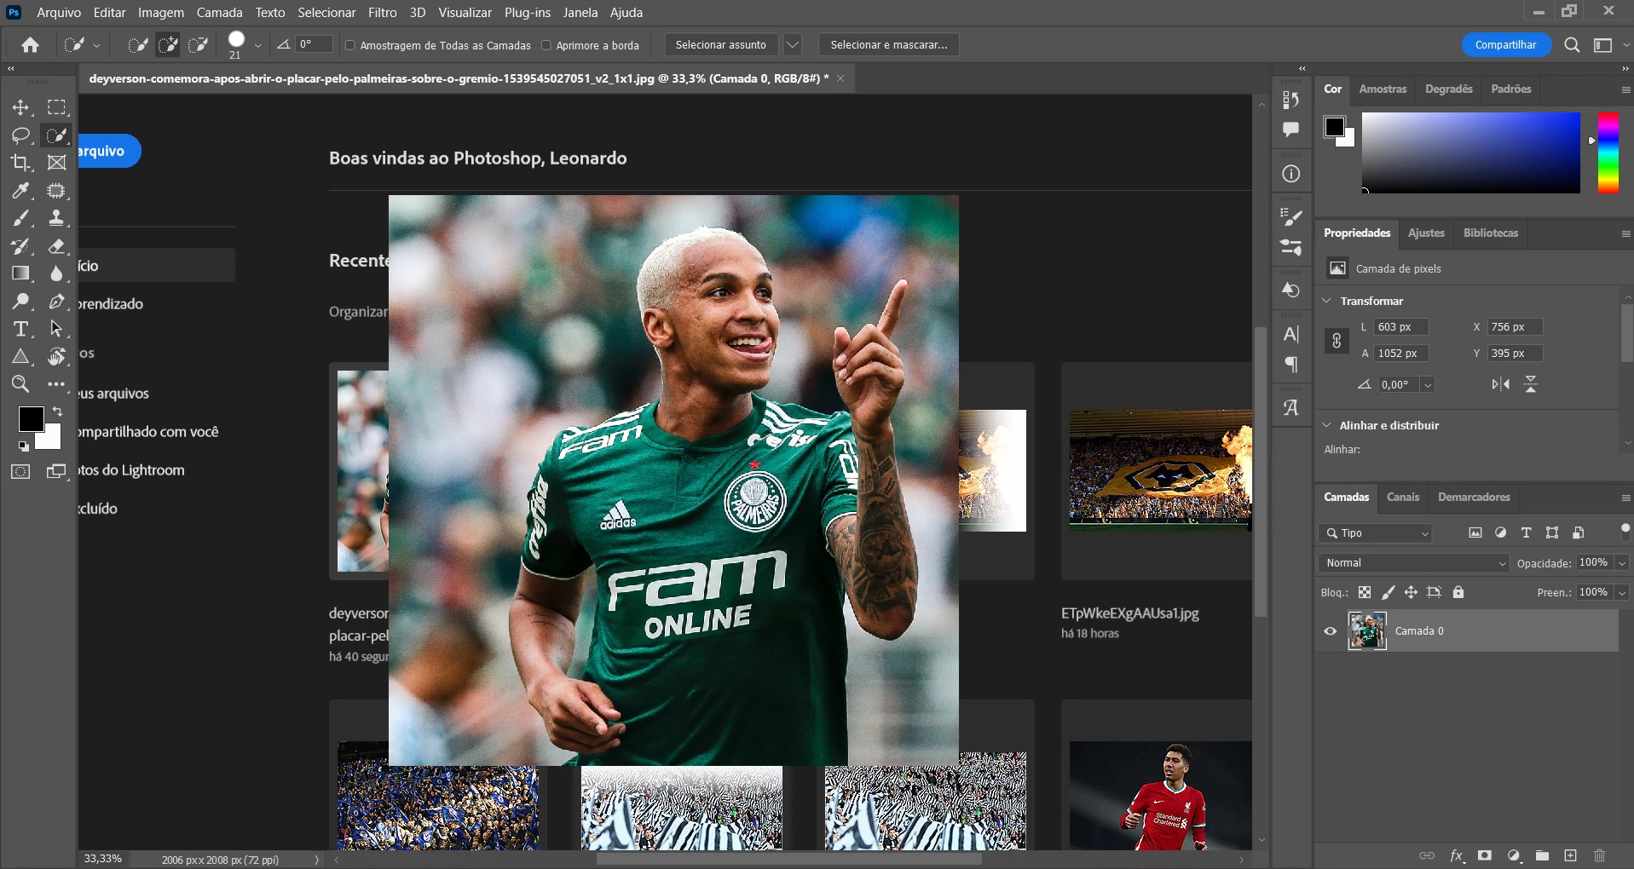1634x869 pixels.
Task: Open rotation angle dropdown in Properties
Action: pyautogui.click(x=1427, y=385)
